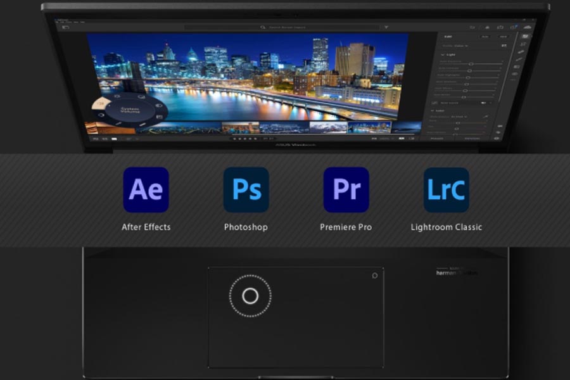Click the Exposure slider handle
The image size is (570, 380).
(471, 64)
